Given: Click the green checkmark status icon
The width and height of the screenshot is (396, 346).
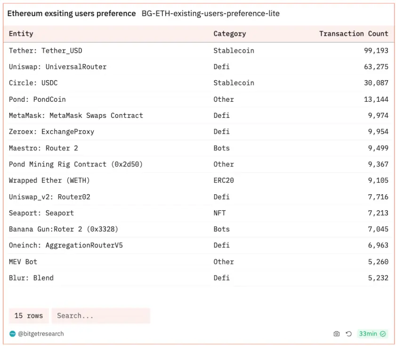Looking at the screenshot, I should point(383,334).
